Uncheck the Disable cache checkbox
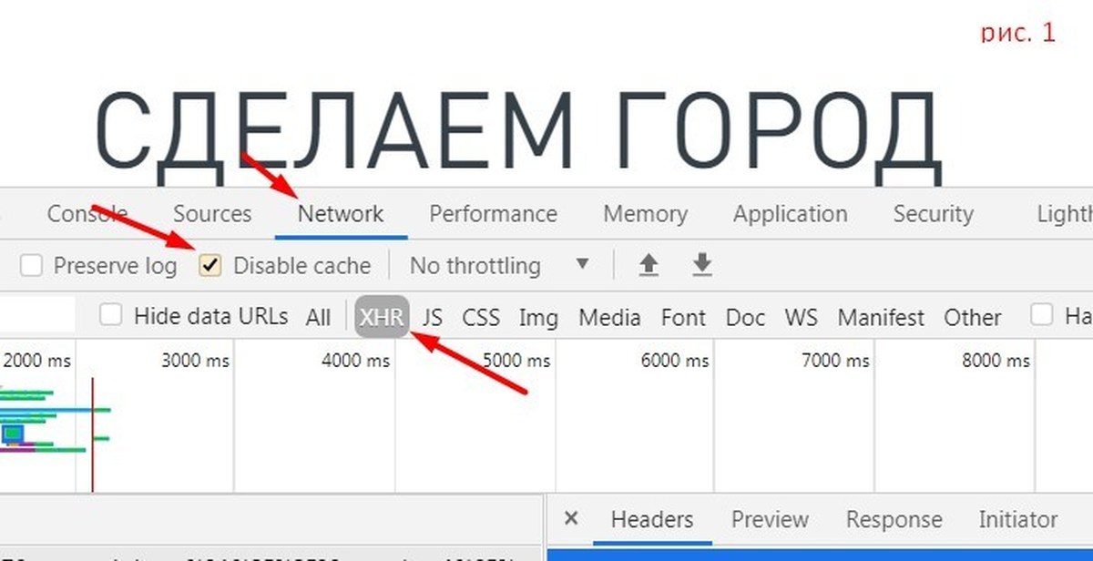 click(x=211, y=266)
